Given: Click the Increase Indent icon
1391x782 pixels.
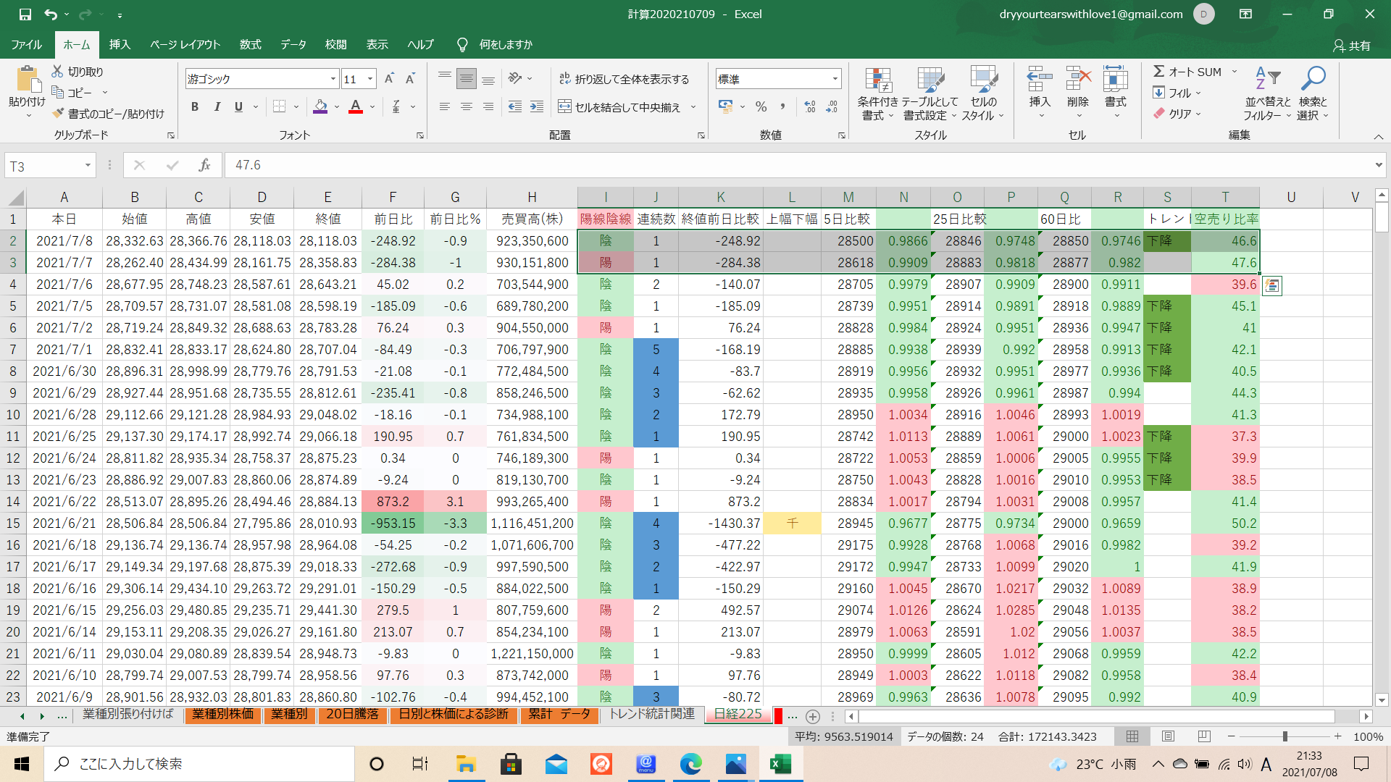Looking at the screenshot, I should [536, 107].
